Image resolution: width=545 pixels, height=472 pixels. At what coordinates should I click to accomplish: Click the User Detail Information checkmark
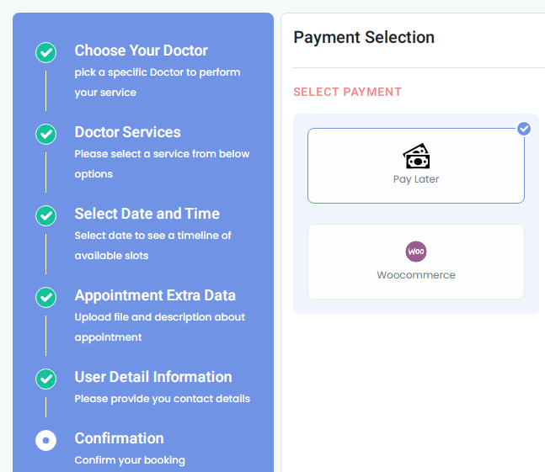click(45, 379)
